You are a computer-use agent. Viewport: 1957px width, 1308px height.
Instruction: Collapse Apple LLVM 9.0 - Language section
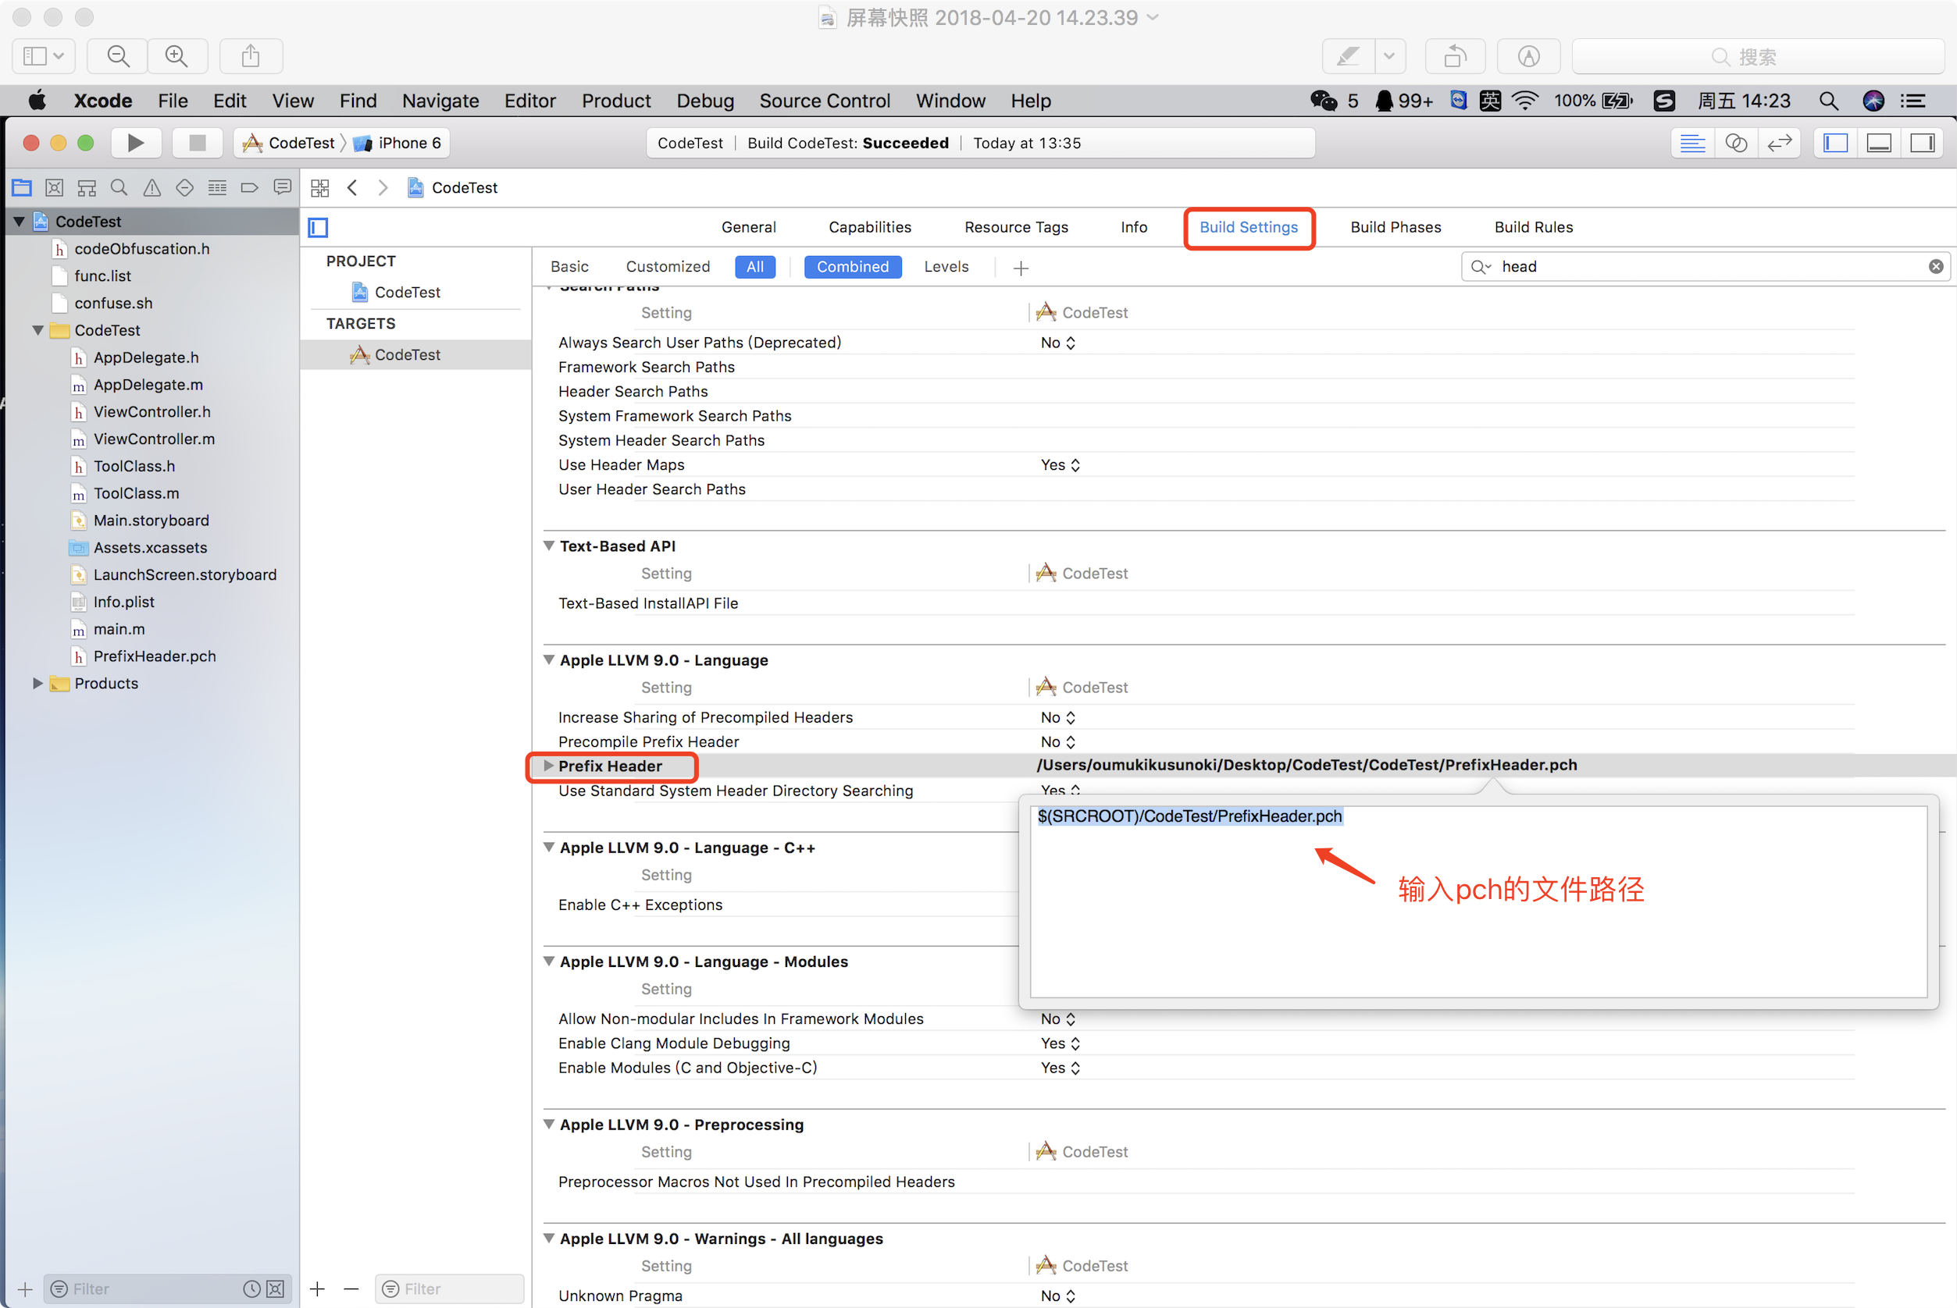[549, 659]
